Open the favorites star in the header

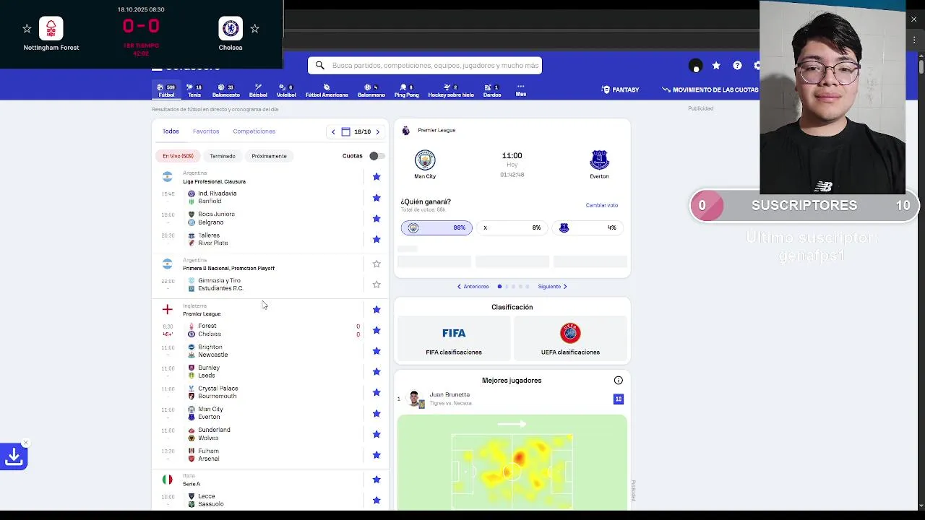[716, 66]
